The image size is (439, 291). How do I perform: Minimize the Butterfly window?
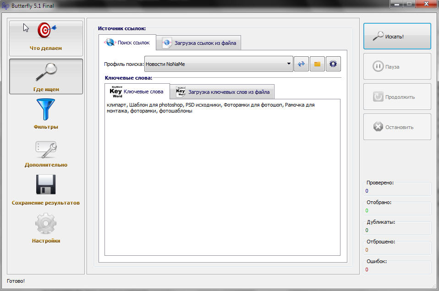click(397, 4)
